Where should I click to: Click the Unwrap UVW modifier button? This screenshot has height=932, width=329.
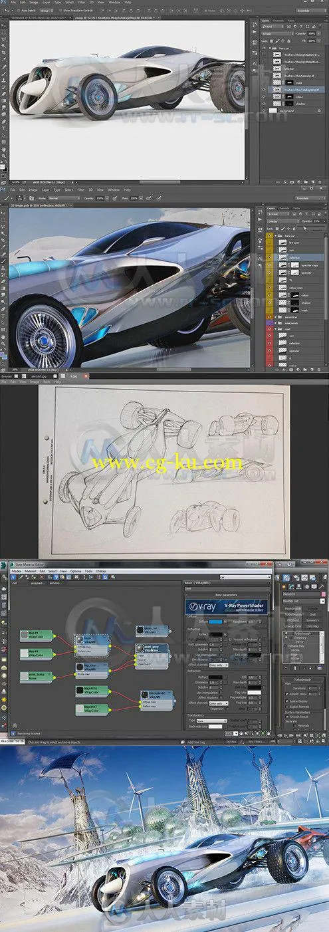tap(293, 626)
